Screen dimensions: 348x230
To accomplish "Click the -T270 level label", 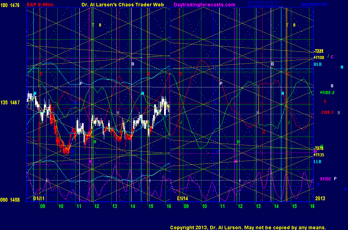I will 319,149.
